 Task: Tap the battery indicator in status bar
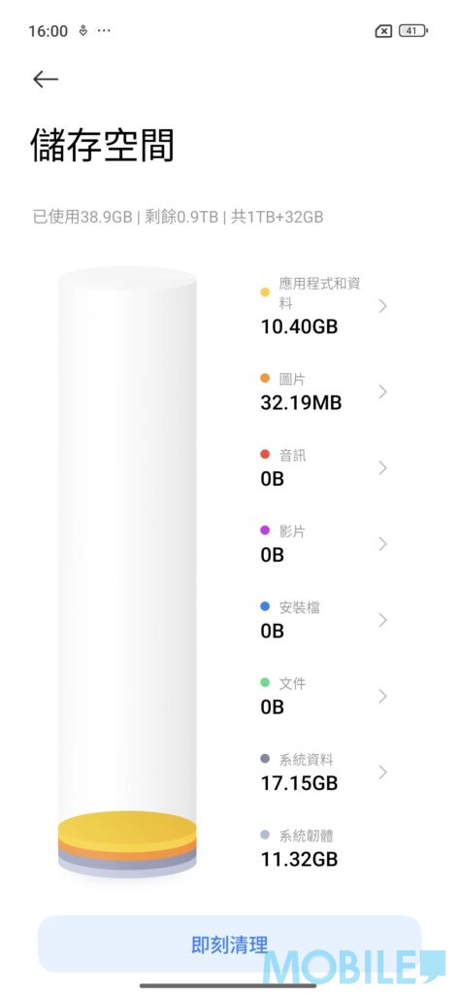[x=413, y=30]
